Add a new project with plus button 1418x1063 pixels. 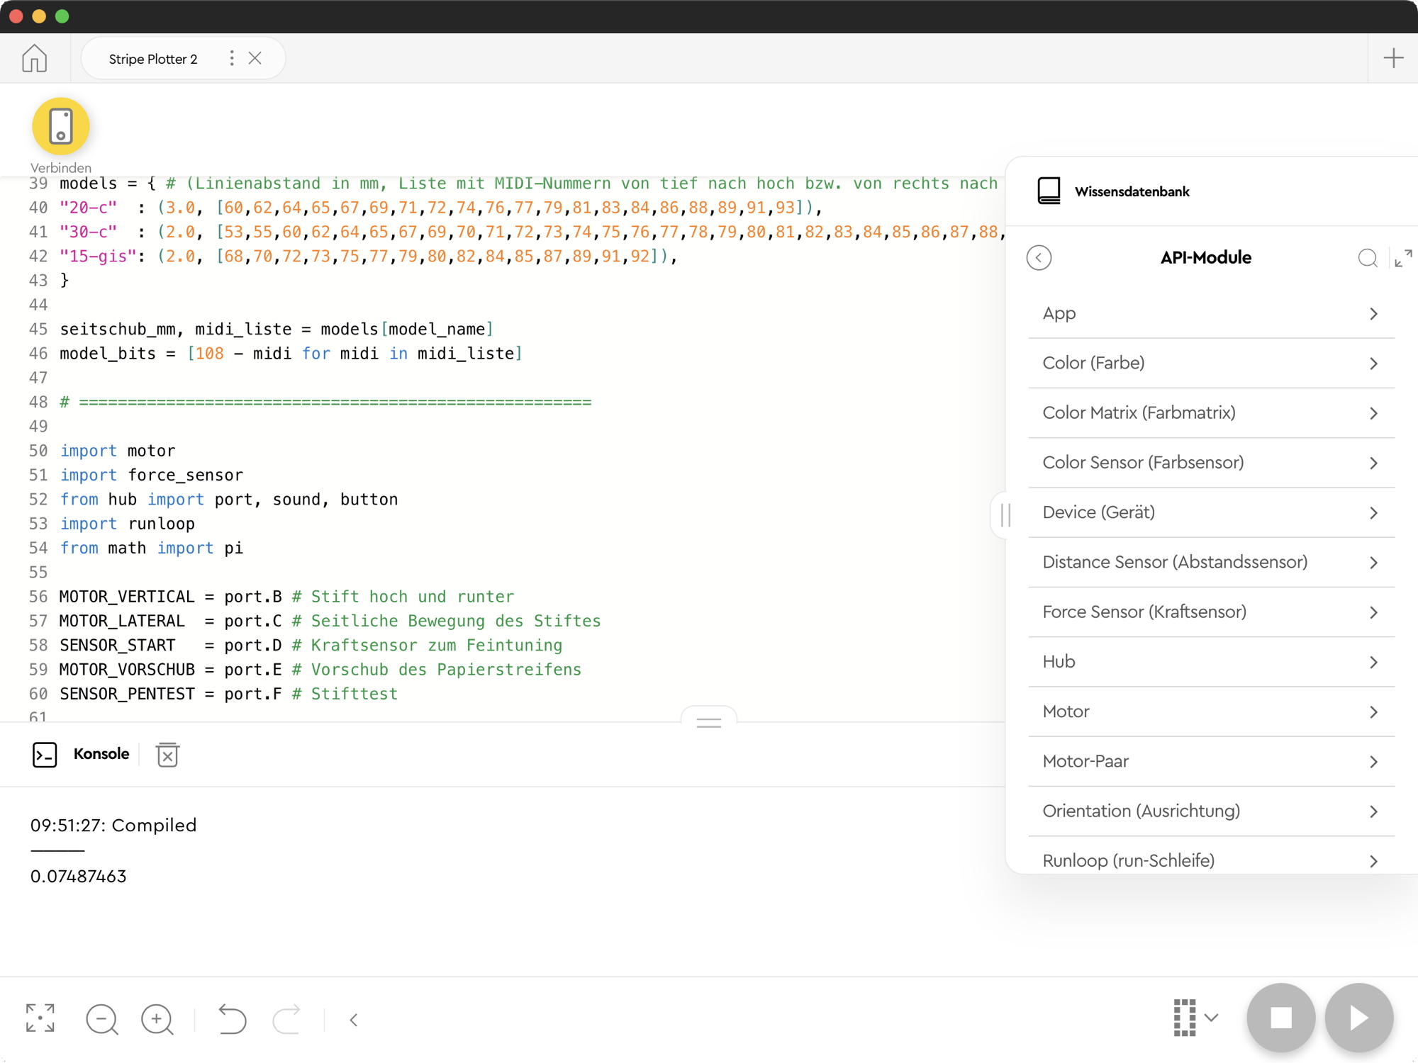click(1393, 58)
